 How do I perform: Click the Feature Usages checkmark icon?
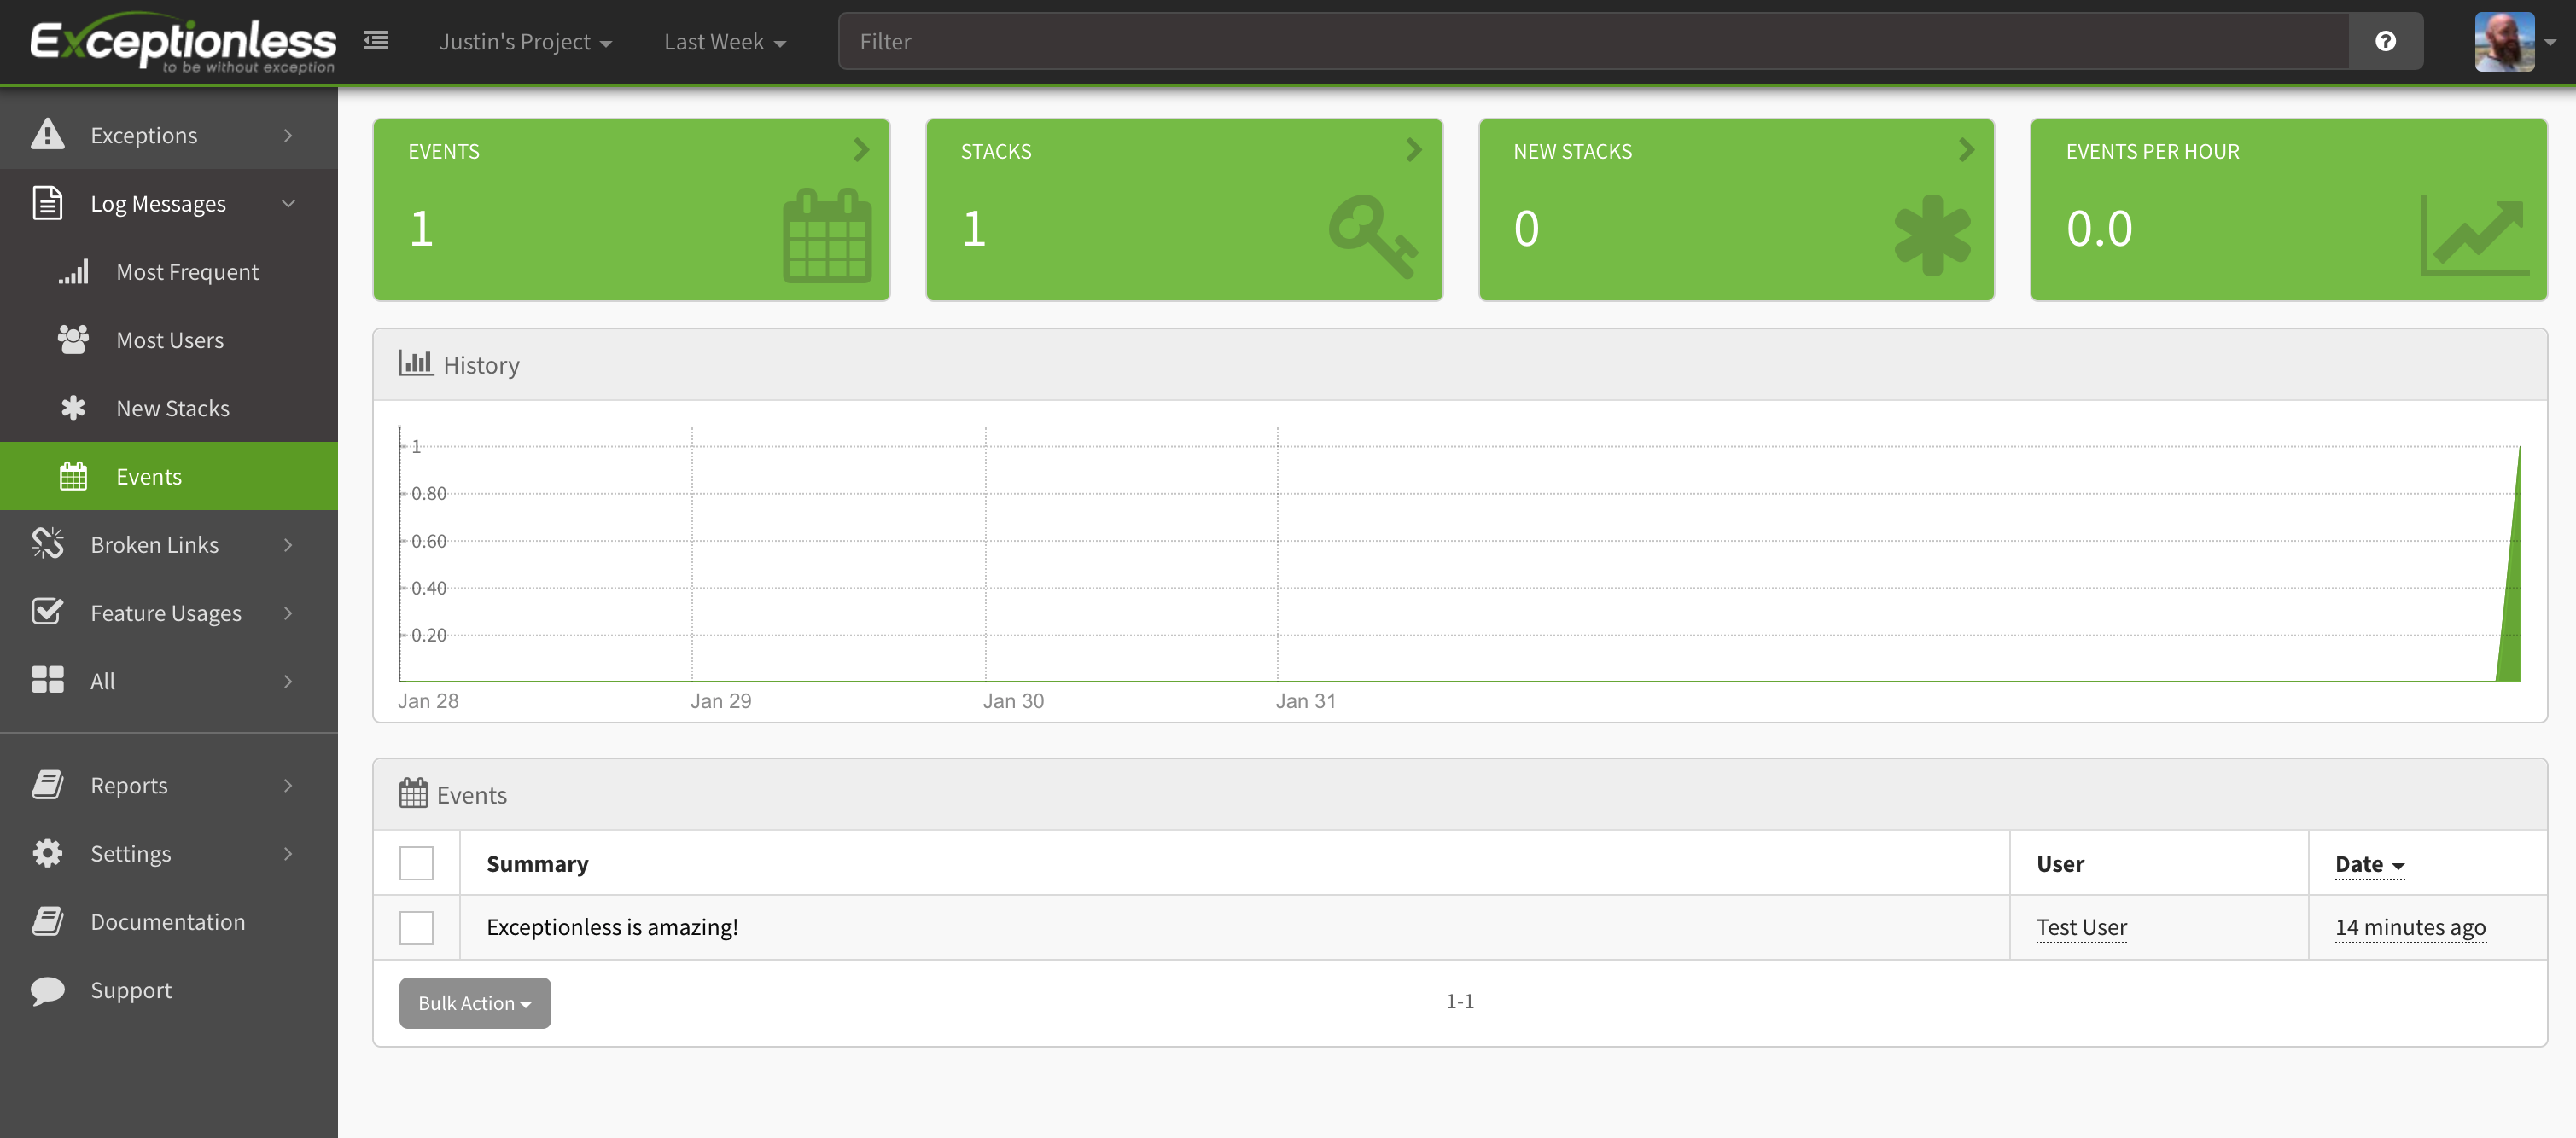coord(47,612)
